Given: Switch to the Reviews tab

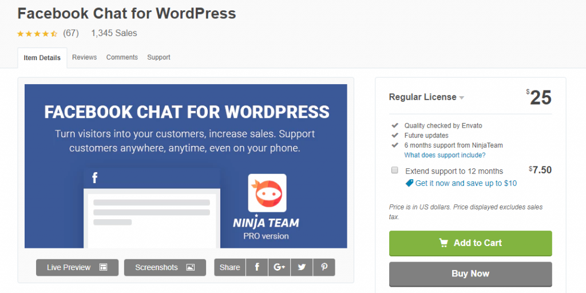Looking at the screenshot, I should (85, 57).
